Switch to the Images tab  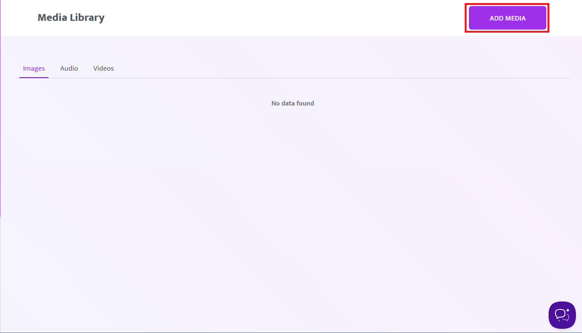[x=34, y=68]
